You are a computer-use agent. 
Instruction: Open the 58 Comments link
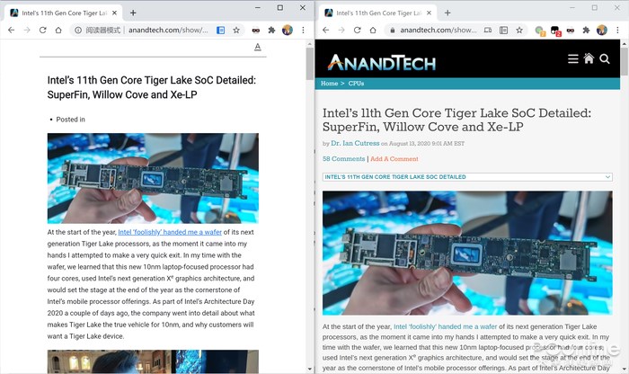click(344, 159)
